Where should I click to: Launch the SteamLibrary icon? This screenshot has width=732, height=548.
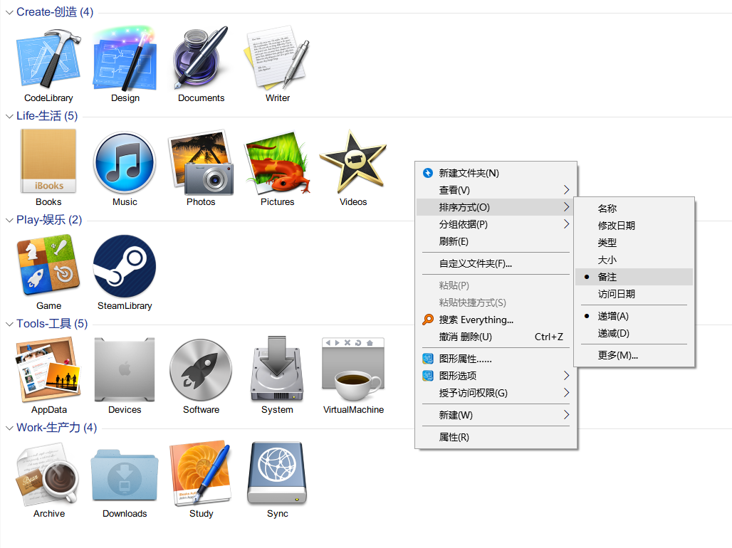(125, 267)
